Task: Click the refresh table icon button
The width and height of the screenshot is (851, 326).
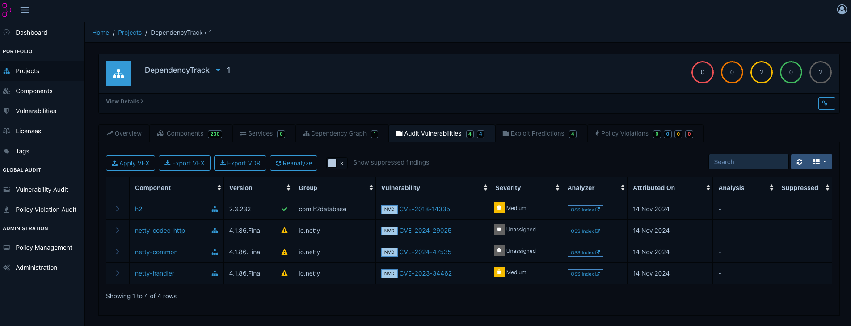Action: click(799, 162)
